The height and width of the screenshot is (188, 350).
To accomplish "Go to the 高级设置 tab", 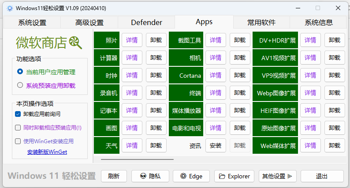I will tap(89, 22).
